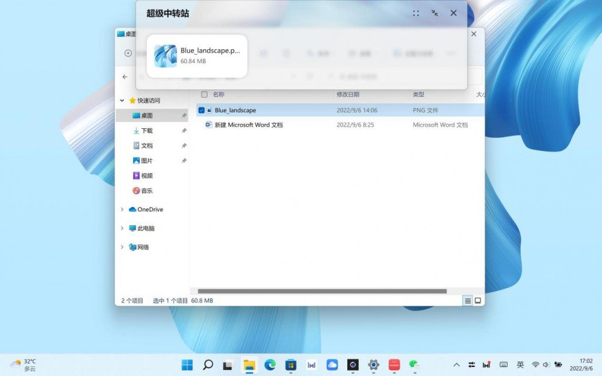Screen dimensions: 602x376
Task: Open WeChat from the taskbar
Action: (x=415, y=365)
